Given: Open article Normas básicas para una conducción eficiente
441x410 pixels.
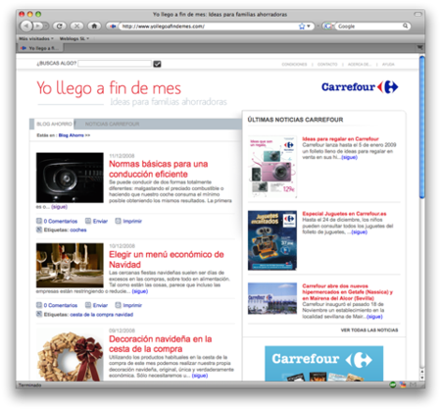Looking at the screenshot, I should [x=159, y=169].
